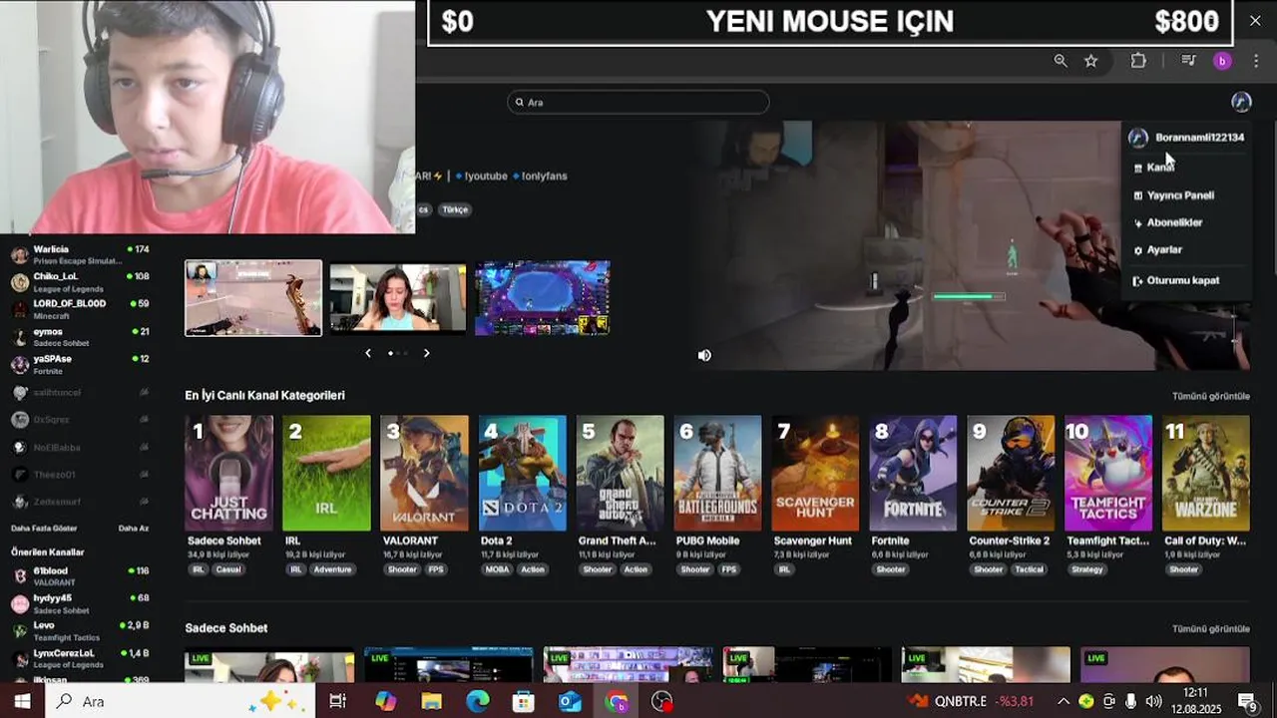Screen dimensions: 1277x718
Task: Click the taskbar volume speaker icon
Action: (1153, 701)
